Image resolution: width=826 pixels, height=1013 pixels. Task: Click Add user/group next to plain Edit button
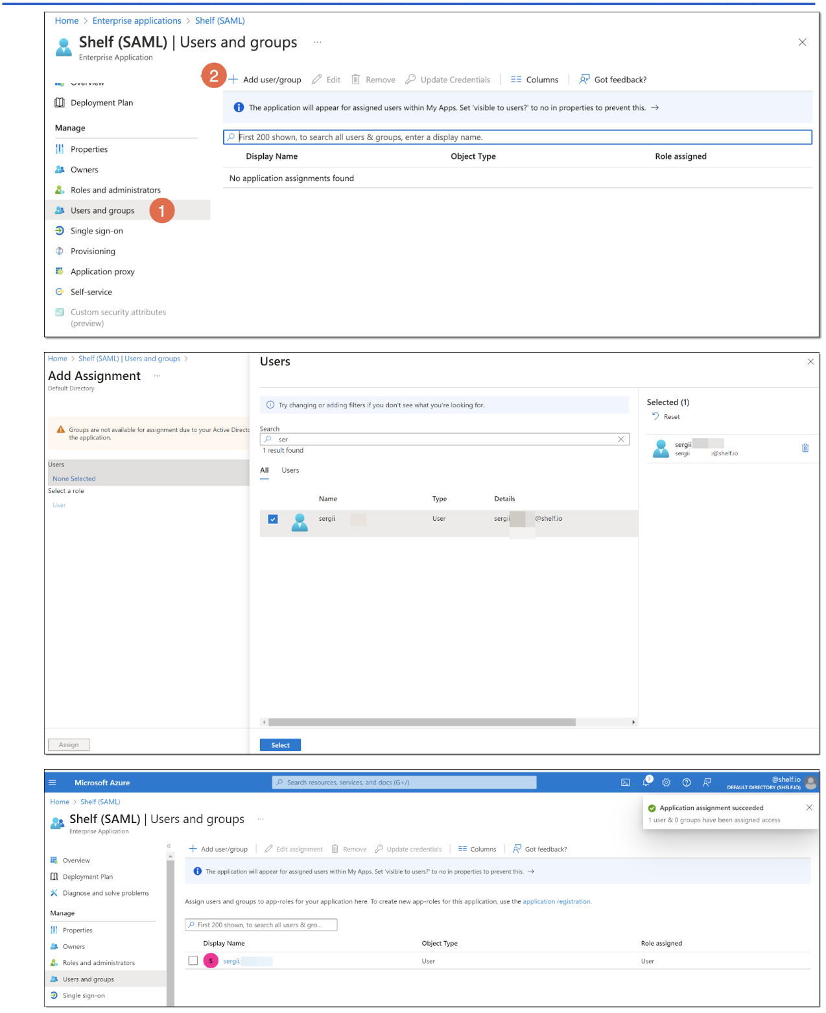pyautogui.click(x=265, y=80)
